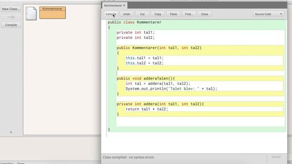Click the line 'private int tal1;'
292x164 pixels.
pyautogui.click(x=136, y=32)
